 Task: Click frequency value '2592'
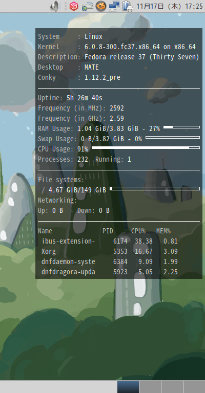pyautogui.click(x=117, y=108)
